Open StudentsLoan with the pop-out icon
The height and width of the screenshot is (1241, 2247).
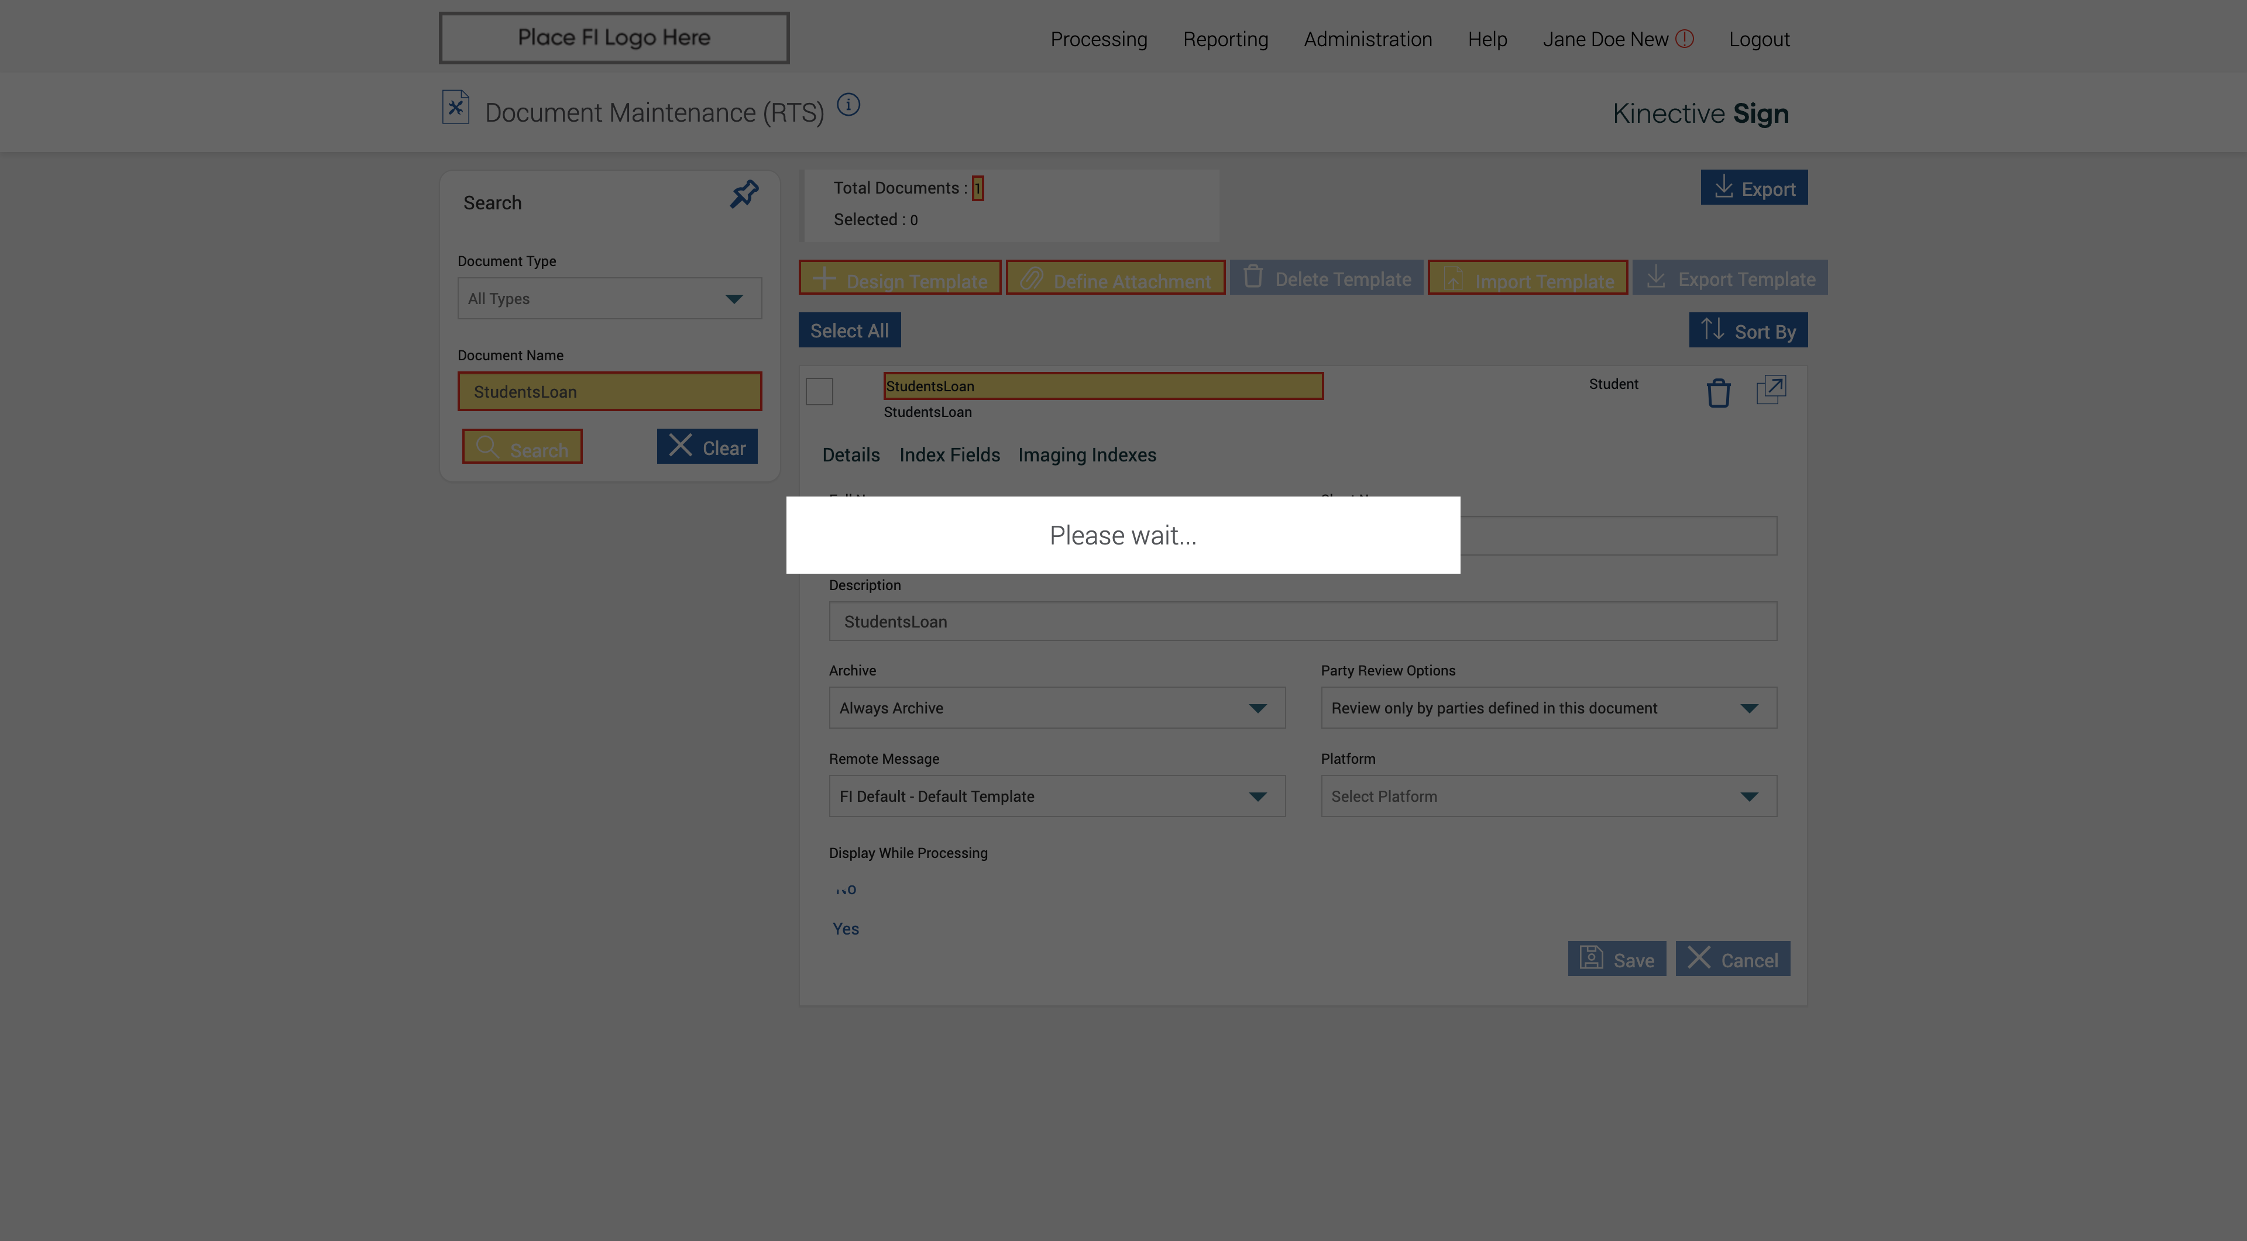1771,389
